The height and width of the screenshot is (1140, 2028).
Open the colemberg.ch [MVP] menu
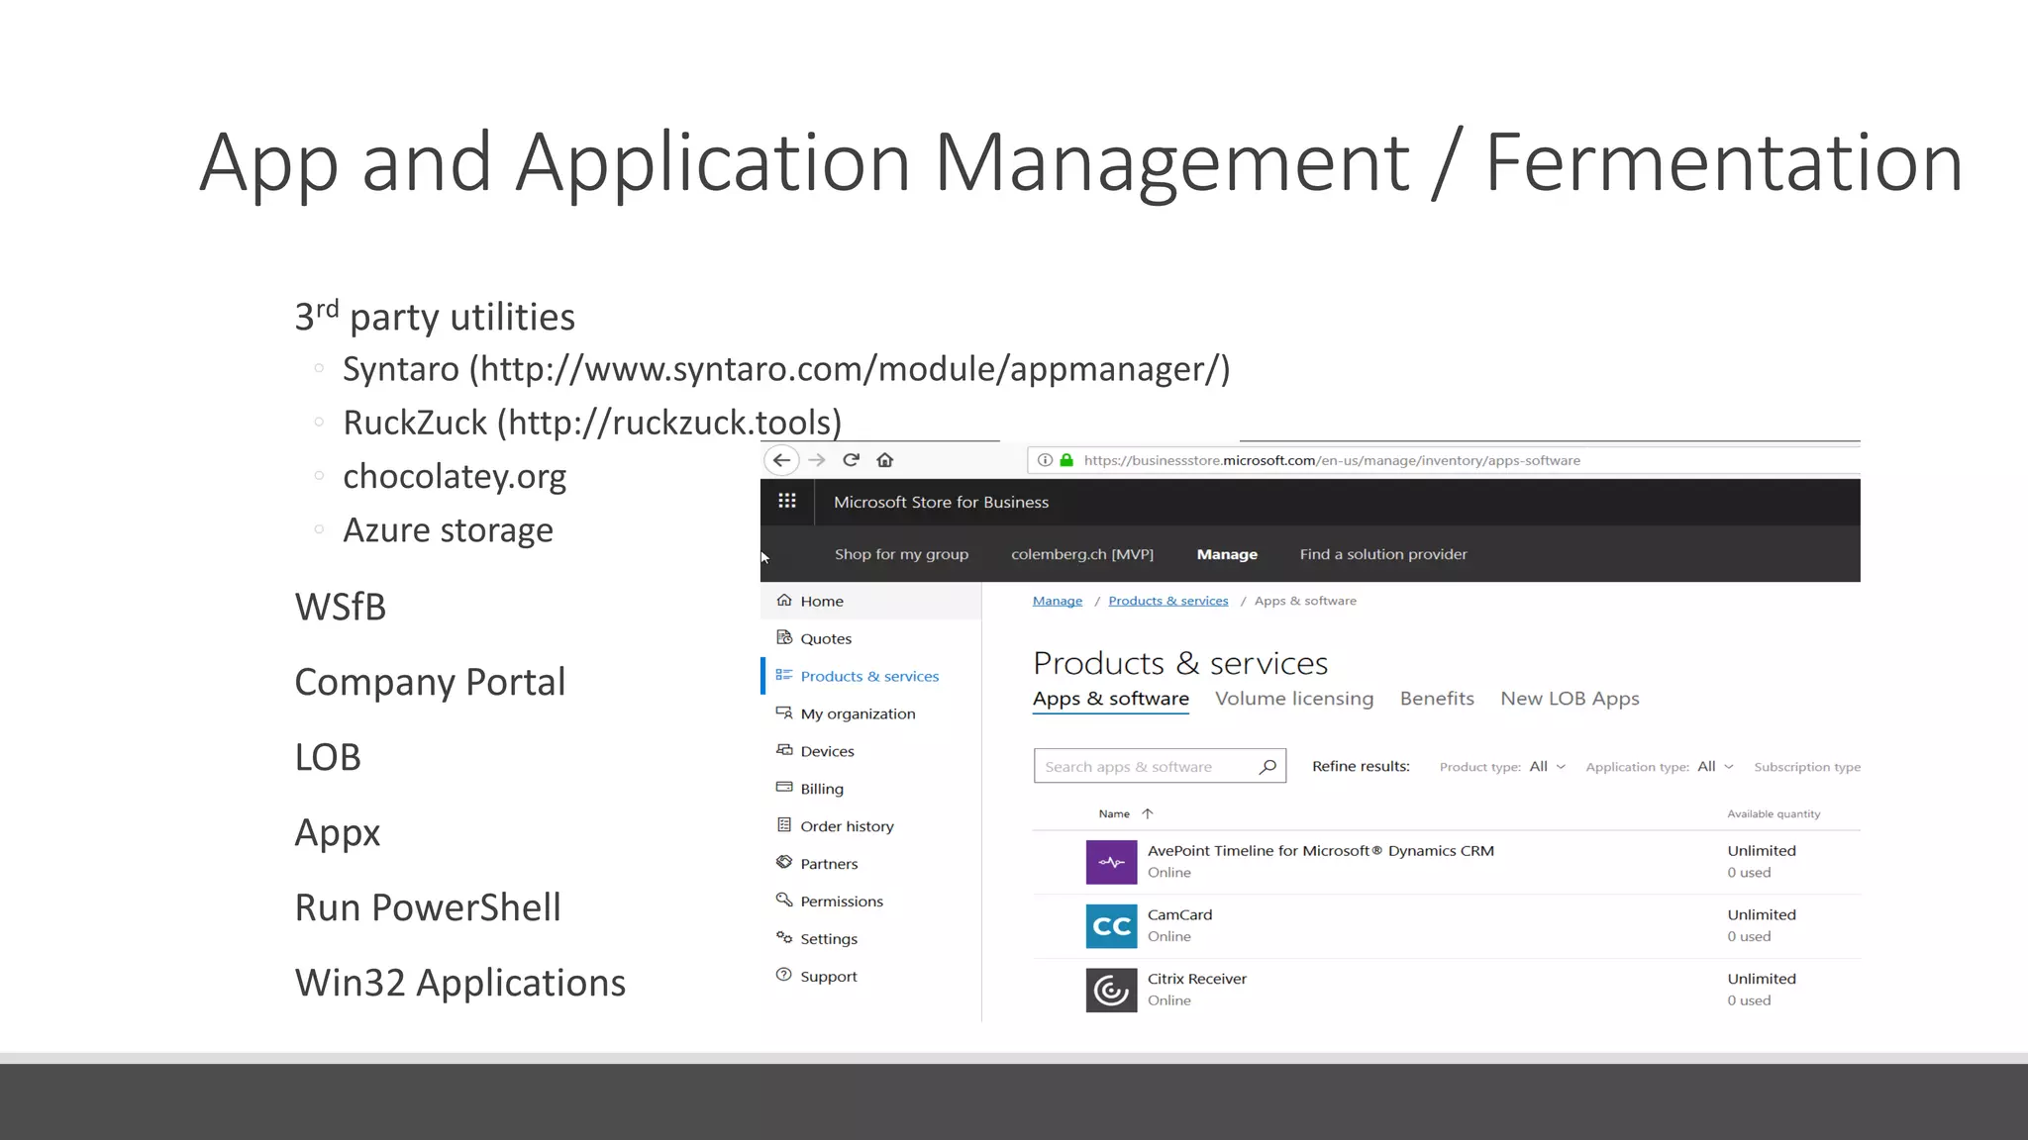click(1082, 554)
